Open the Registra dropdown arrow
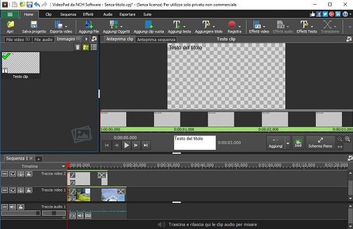The height and width of the screenshot is (229, 353). coord(240,27)
